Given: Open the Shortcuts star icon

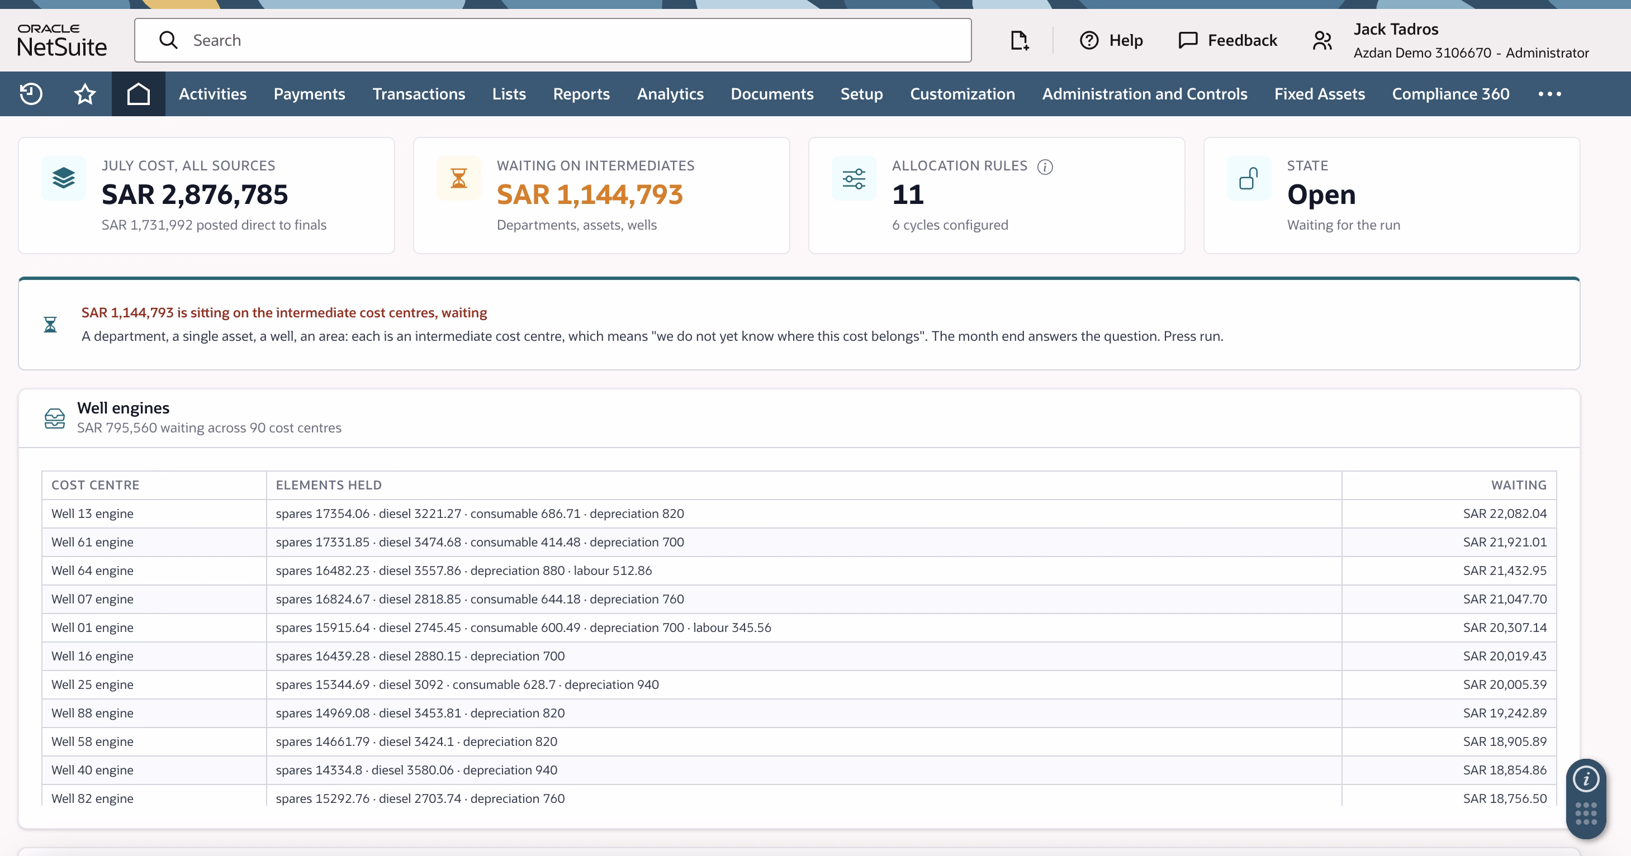Looking at the screenshot, I should 84,94.
